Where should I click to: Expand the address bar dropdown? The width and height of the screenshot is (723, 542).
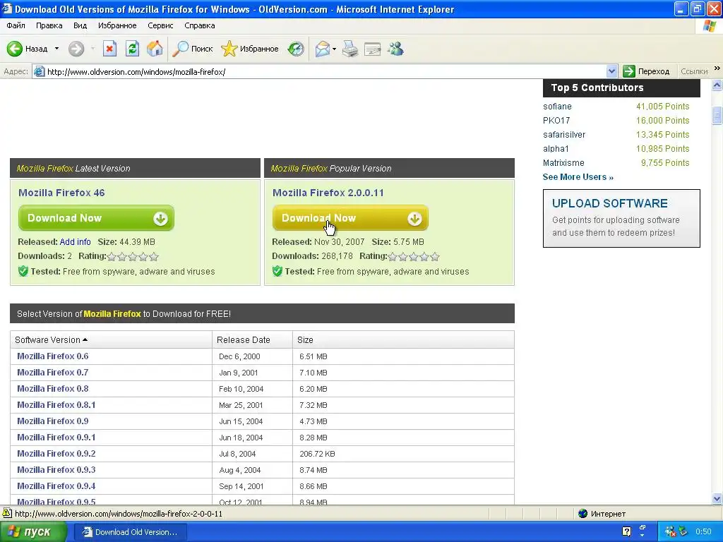[x=611, y=71]
